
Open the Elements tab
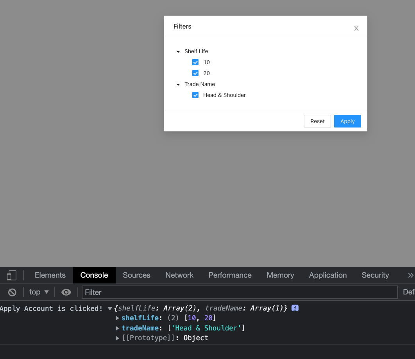pos(50,275)
